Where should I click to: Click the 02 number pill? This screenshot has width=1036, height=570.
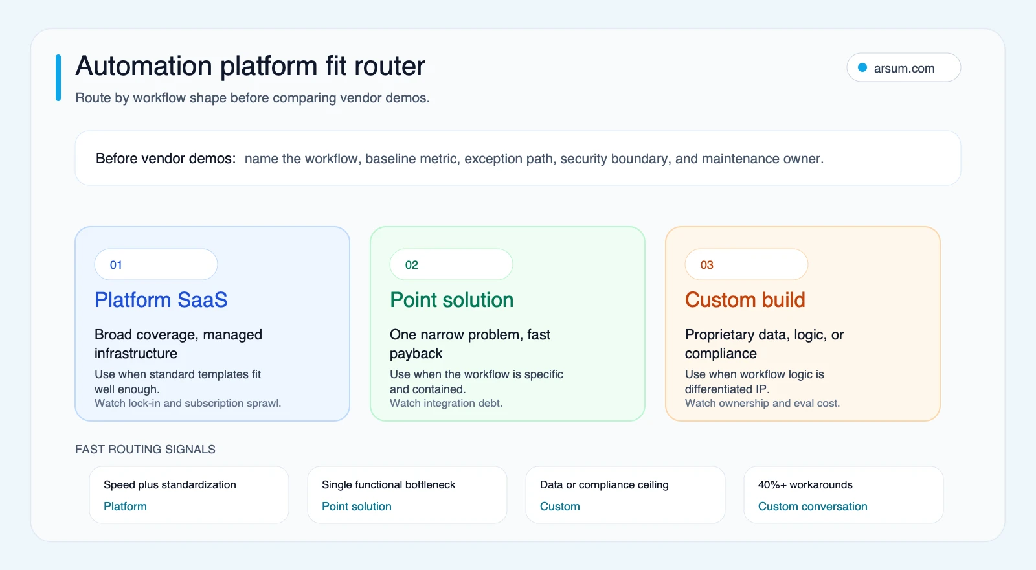pos(451,264)
